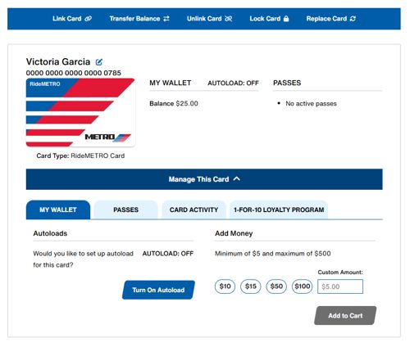
Task: Click the Add to Cart button
Action: [345, 316]
